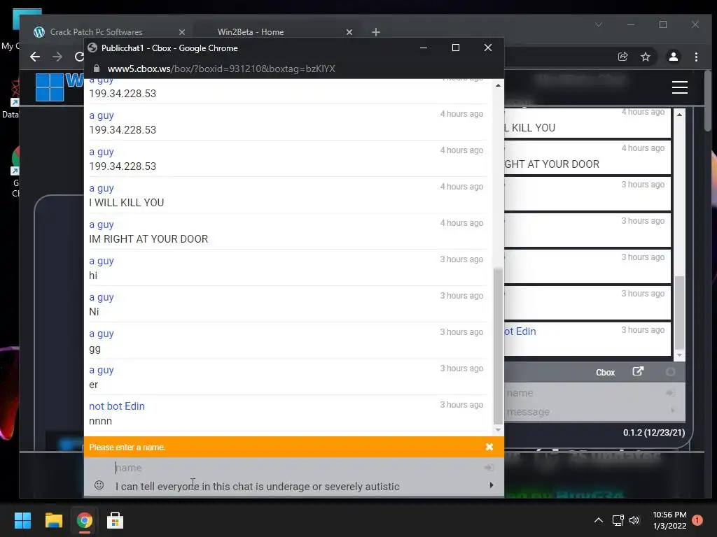This screenshot has height=537, width=717.
Task: Open the Windows Start menu
Action: coord(22,520)
